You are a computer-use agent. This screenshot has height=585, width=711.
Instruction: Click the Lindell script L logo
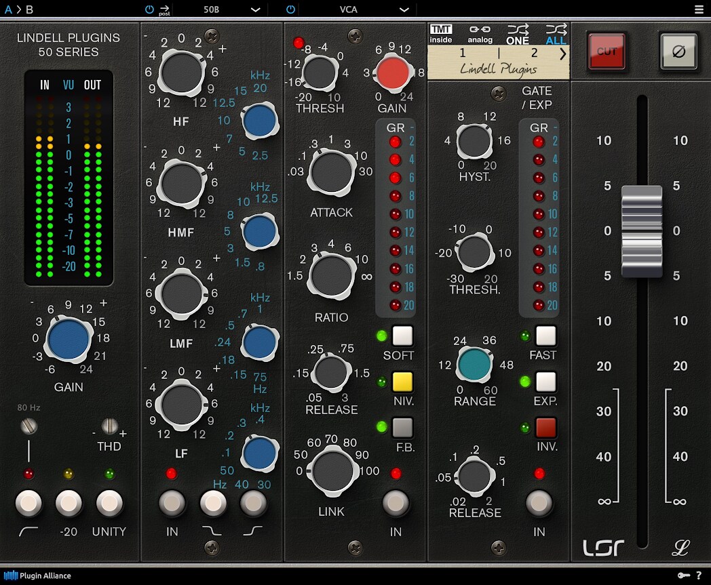point(680,548)
